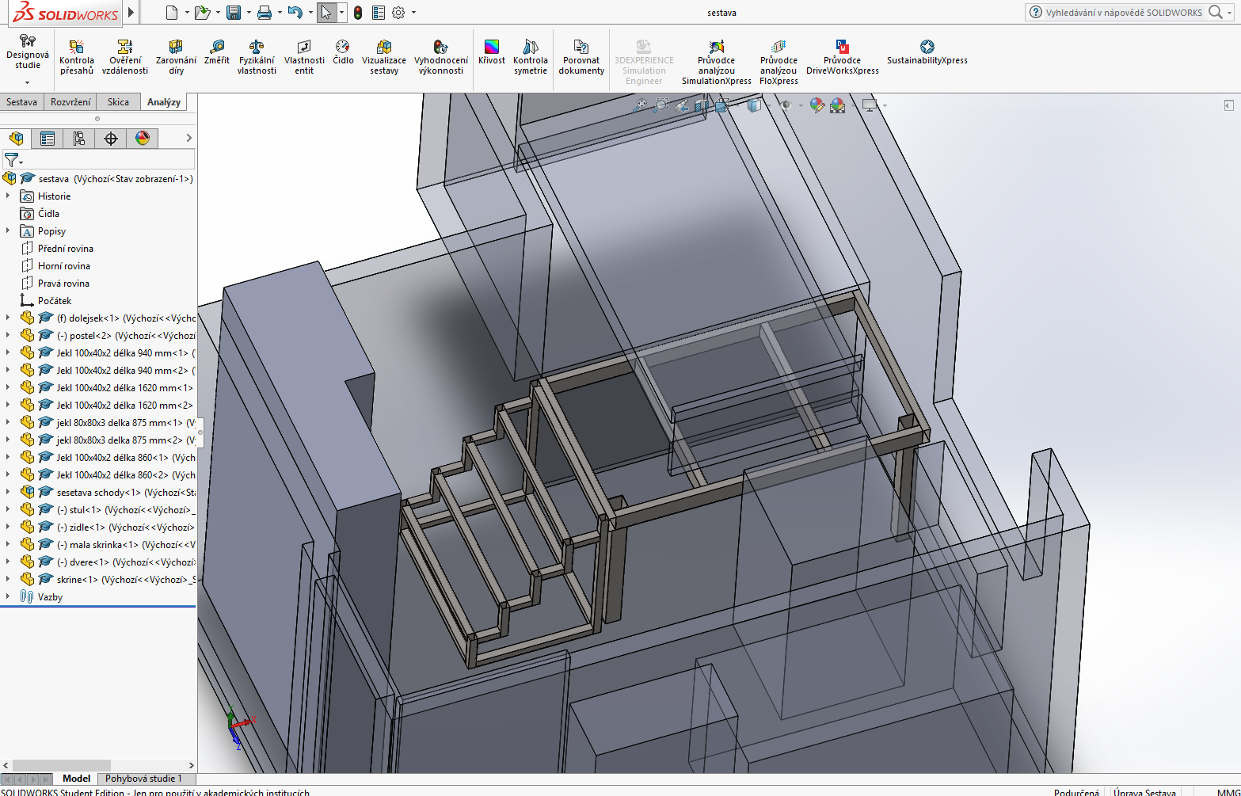
Task: Expand the Vazby mates folder
Action: tap(8, 597)
